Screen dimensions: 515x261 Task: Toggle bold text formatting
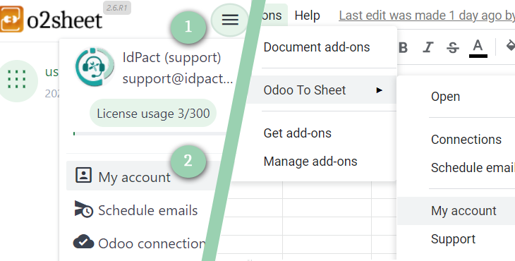pos(403,48)
